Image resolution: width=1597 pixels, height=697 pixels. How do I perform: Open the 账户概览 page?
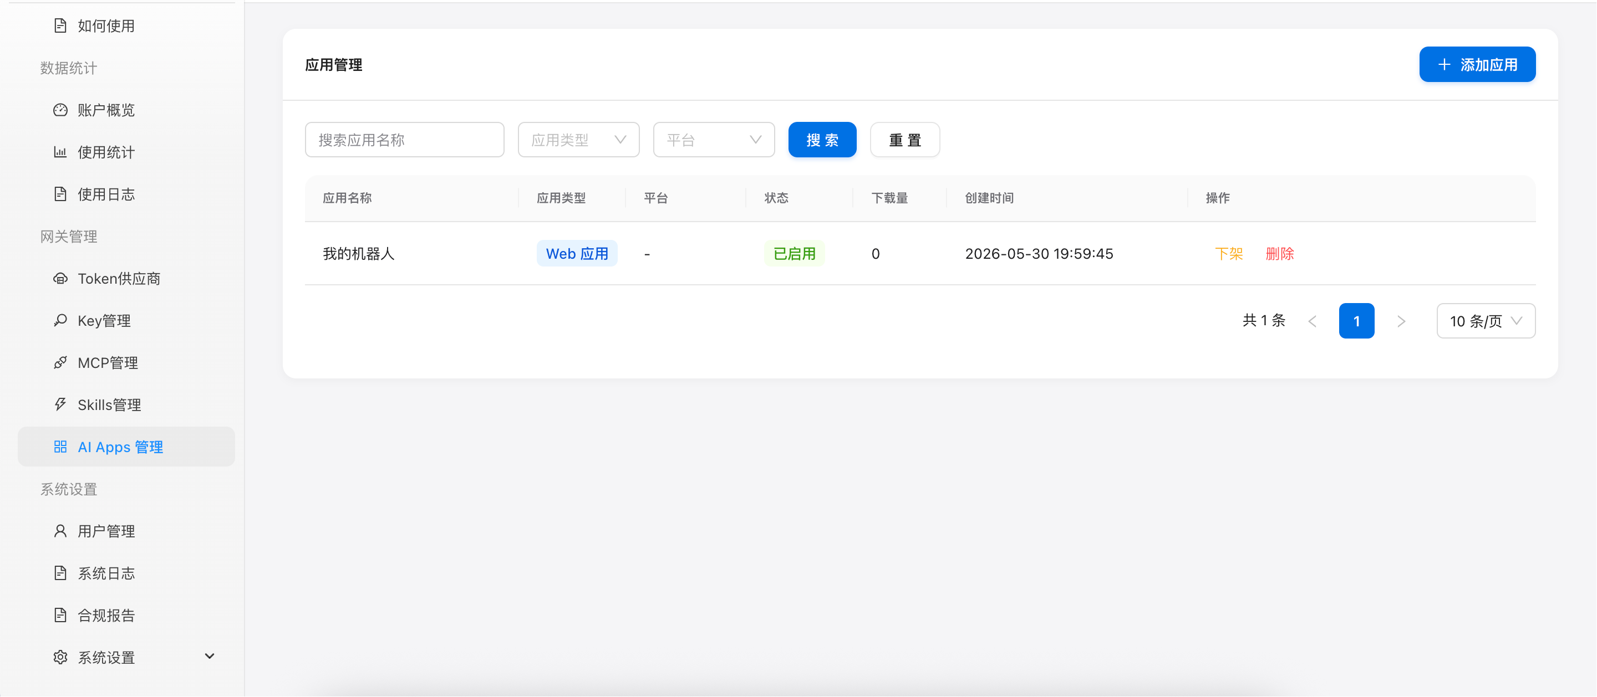point(126,110)
